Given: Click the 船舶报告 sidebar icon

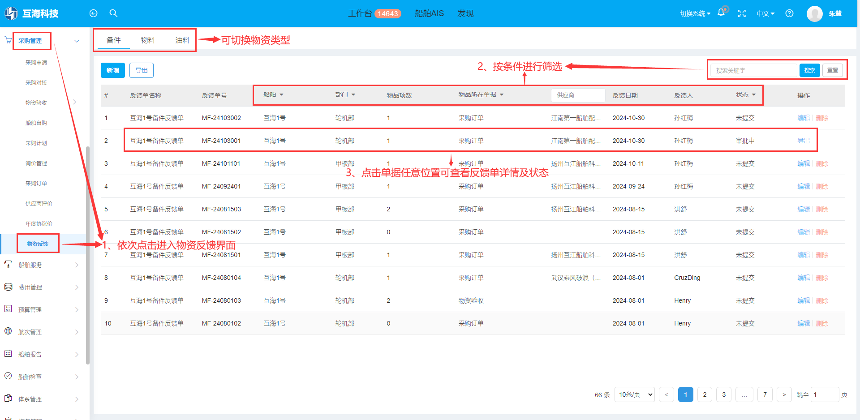Looking at the screenshot, I should (x=8, y=354).
